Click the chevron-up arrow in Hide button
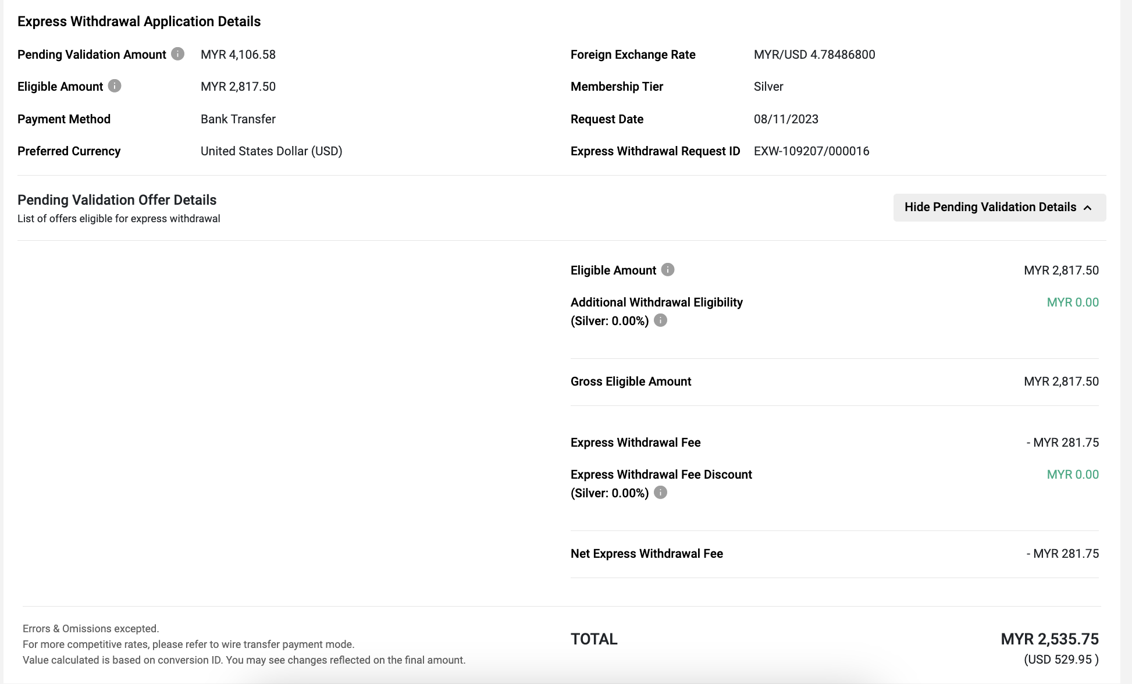Screen dimensions: 1132x684 pyautogui.click(x=1088, y=208)
